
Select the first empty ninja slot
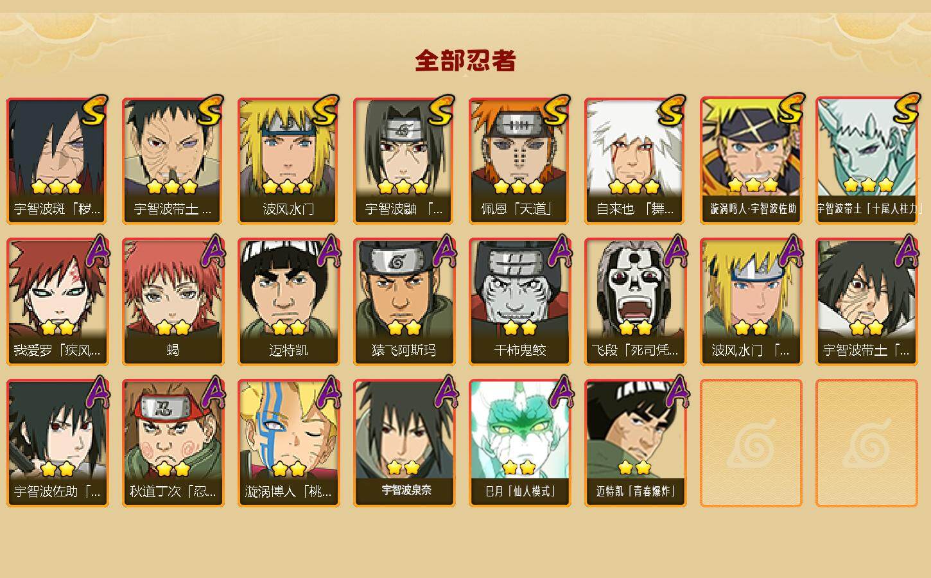751,443
